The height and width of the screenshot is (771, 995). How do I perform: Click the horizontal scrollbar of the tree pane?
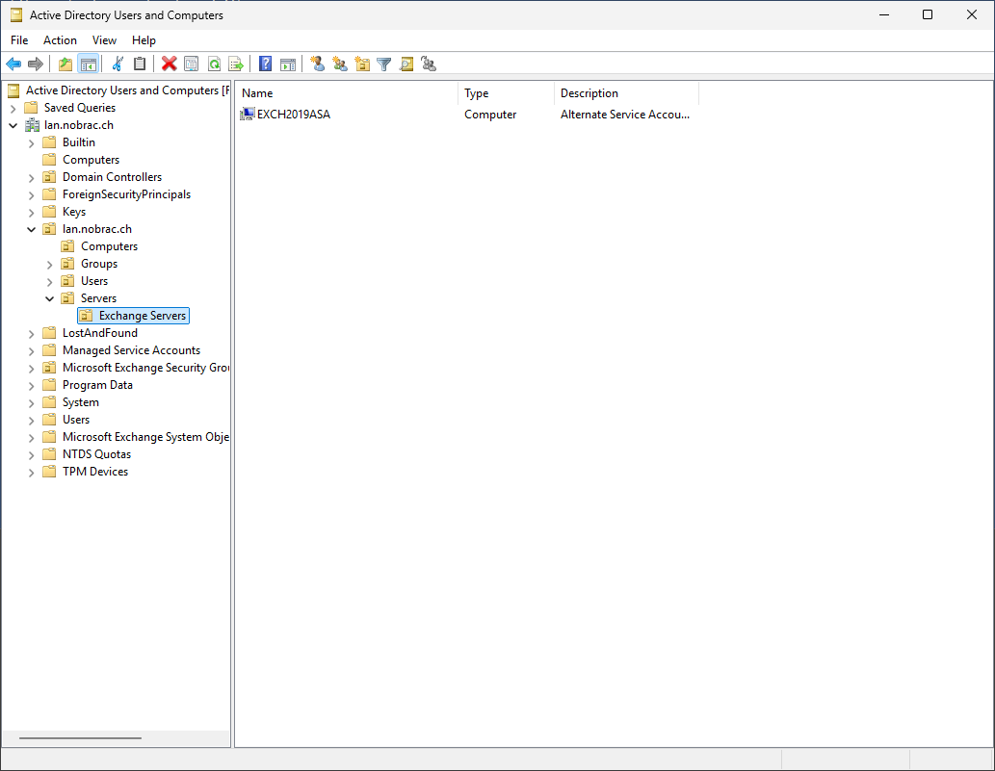tap(81, 738)
